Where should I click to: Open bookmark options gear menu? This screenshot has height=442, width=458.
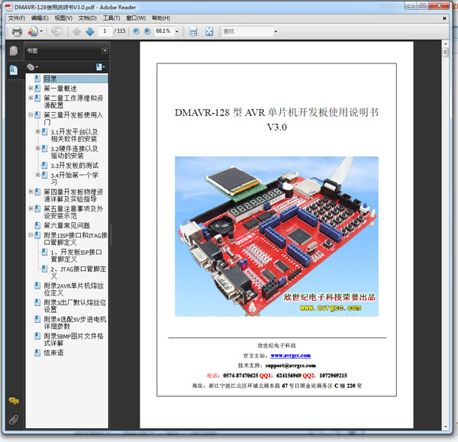pyautogui.click(x=32, y=67)
